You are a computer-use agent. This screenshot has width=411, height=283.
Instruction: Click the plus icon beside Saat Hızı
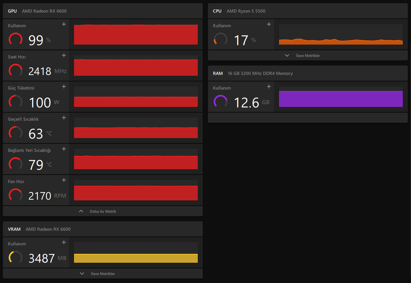coord(64,55)
